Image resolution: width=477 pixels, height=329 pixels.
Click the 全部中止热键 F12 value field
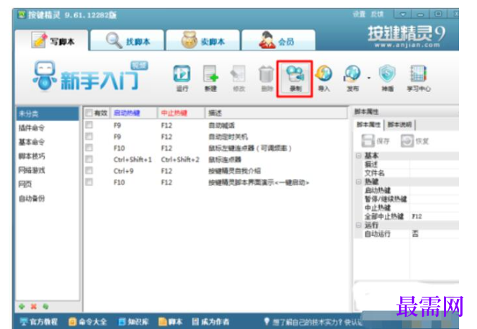[434, 216]
